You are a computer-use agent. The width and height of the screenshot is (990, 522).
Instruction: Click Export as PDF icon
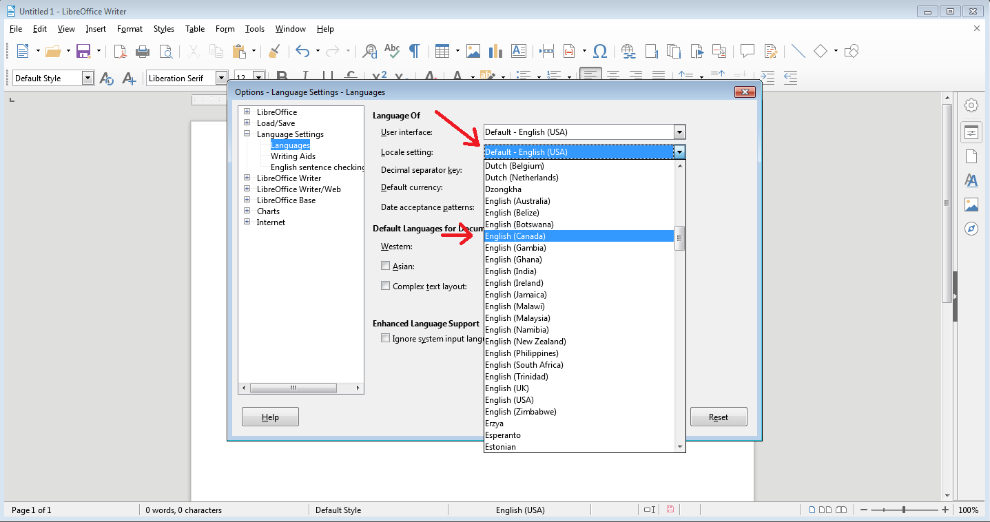120,51
